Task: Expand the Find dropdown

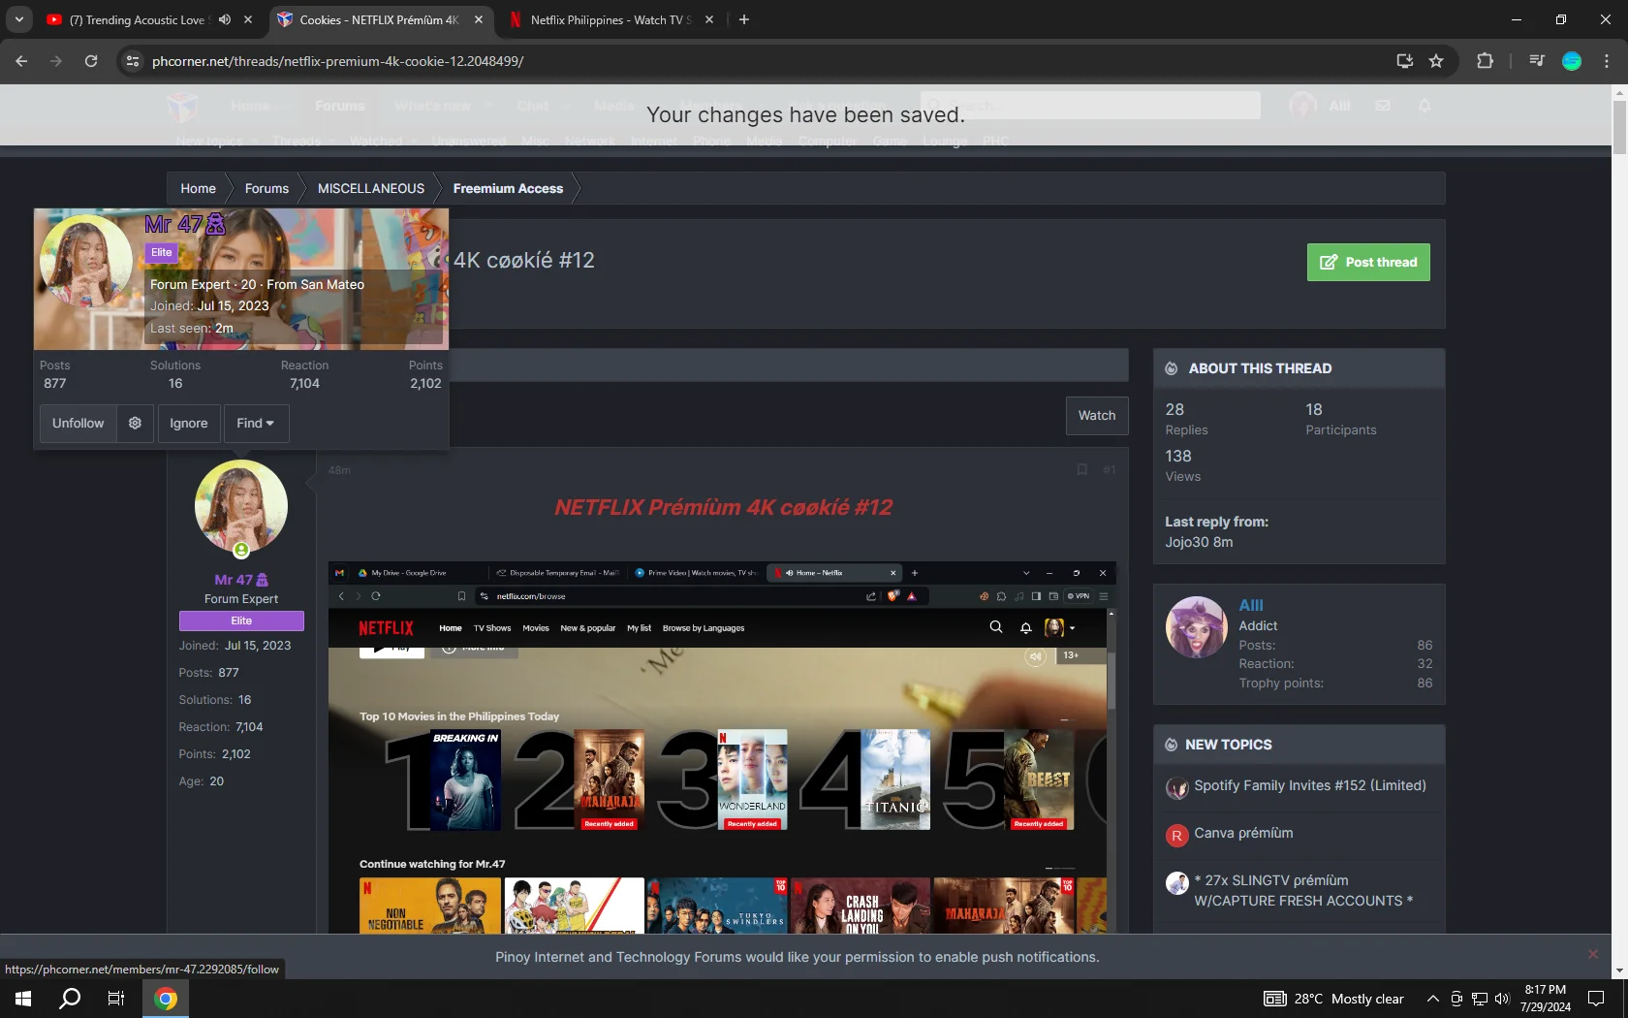Action: point(256,424)
